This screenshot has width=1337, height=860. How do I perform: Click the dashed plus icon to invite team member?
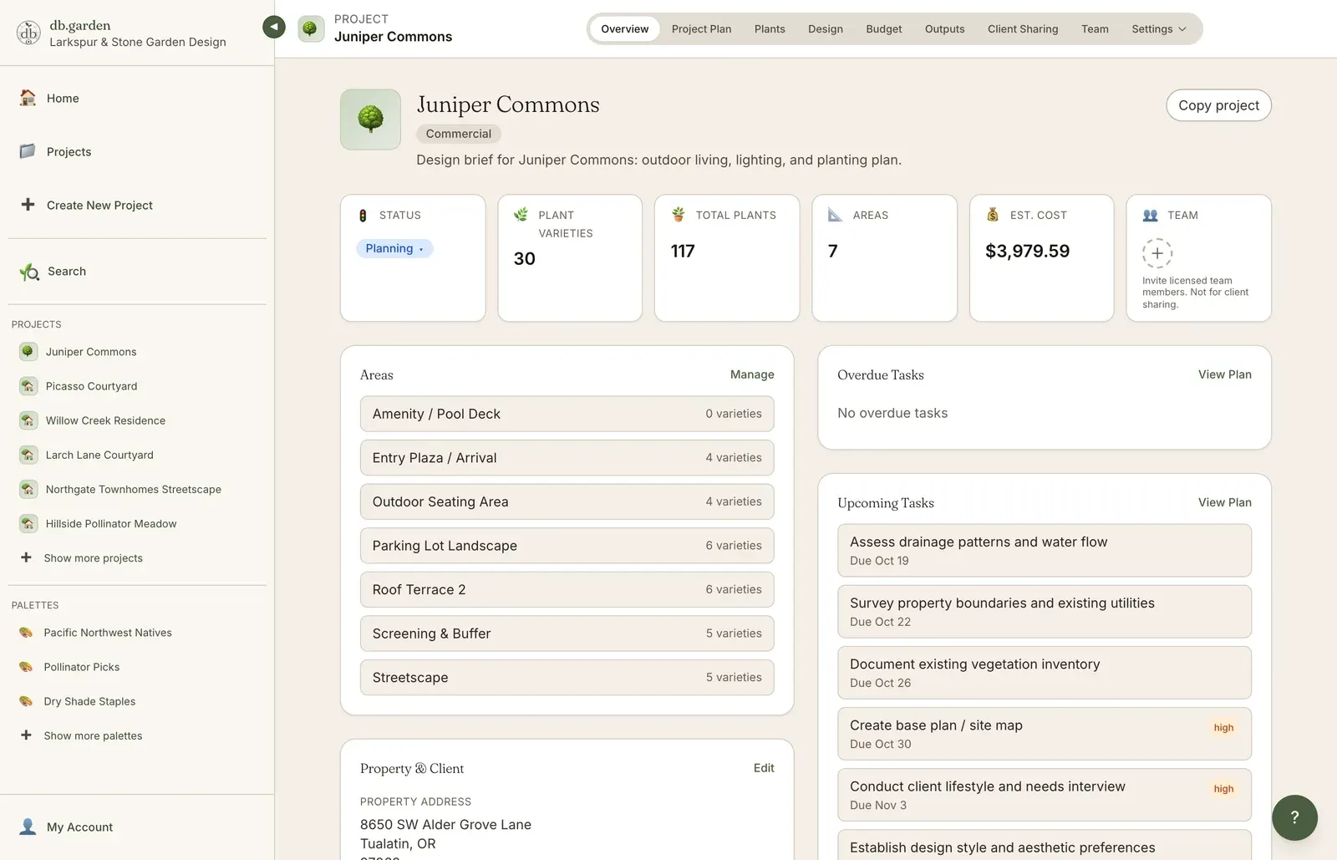[1157, 253]
